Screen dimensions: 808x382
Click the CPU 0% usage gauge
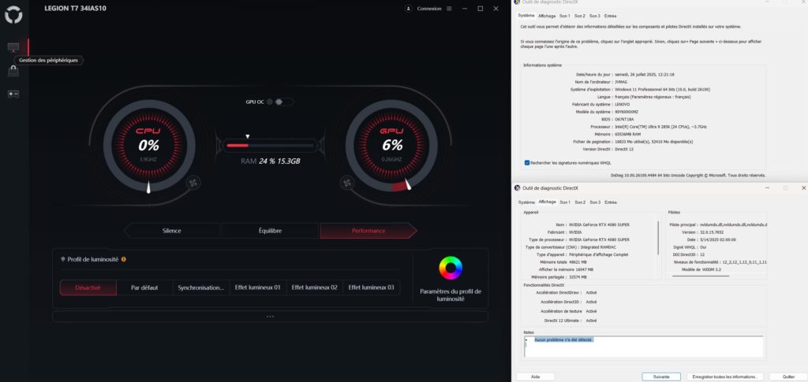pos(149,146)
